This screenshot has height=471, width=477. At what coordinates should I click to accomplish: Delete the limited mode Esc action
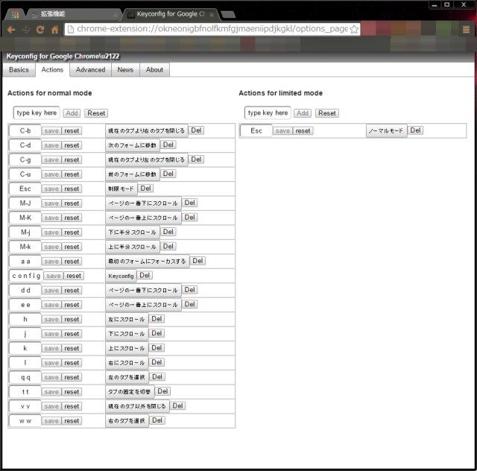[x=416, y=130]
